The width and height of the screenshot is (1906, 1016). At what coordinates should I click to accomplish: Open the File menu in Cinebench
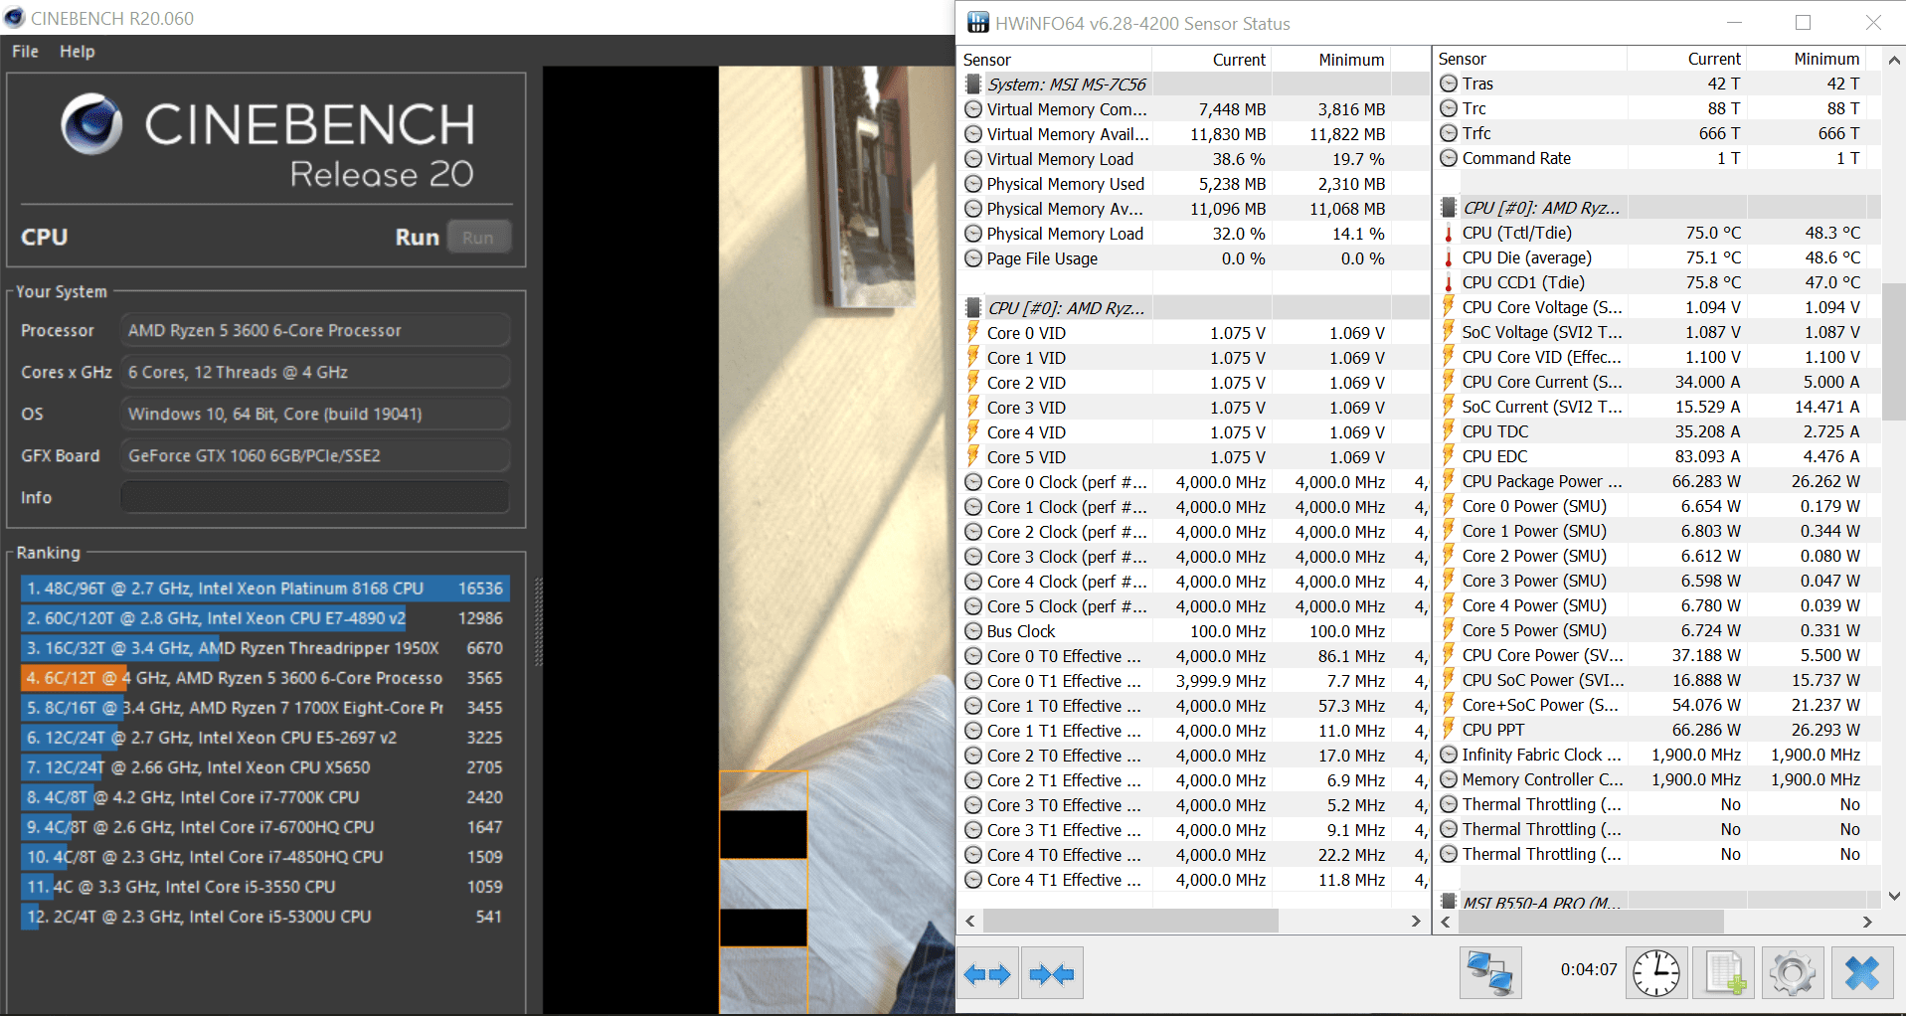pos(25,52)
